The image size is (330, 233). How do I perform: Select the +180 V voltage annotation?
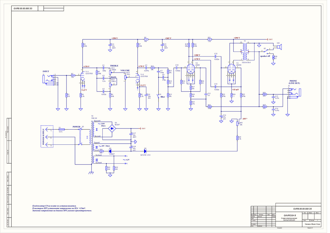click(x=197, y=55)
